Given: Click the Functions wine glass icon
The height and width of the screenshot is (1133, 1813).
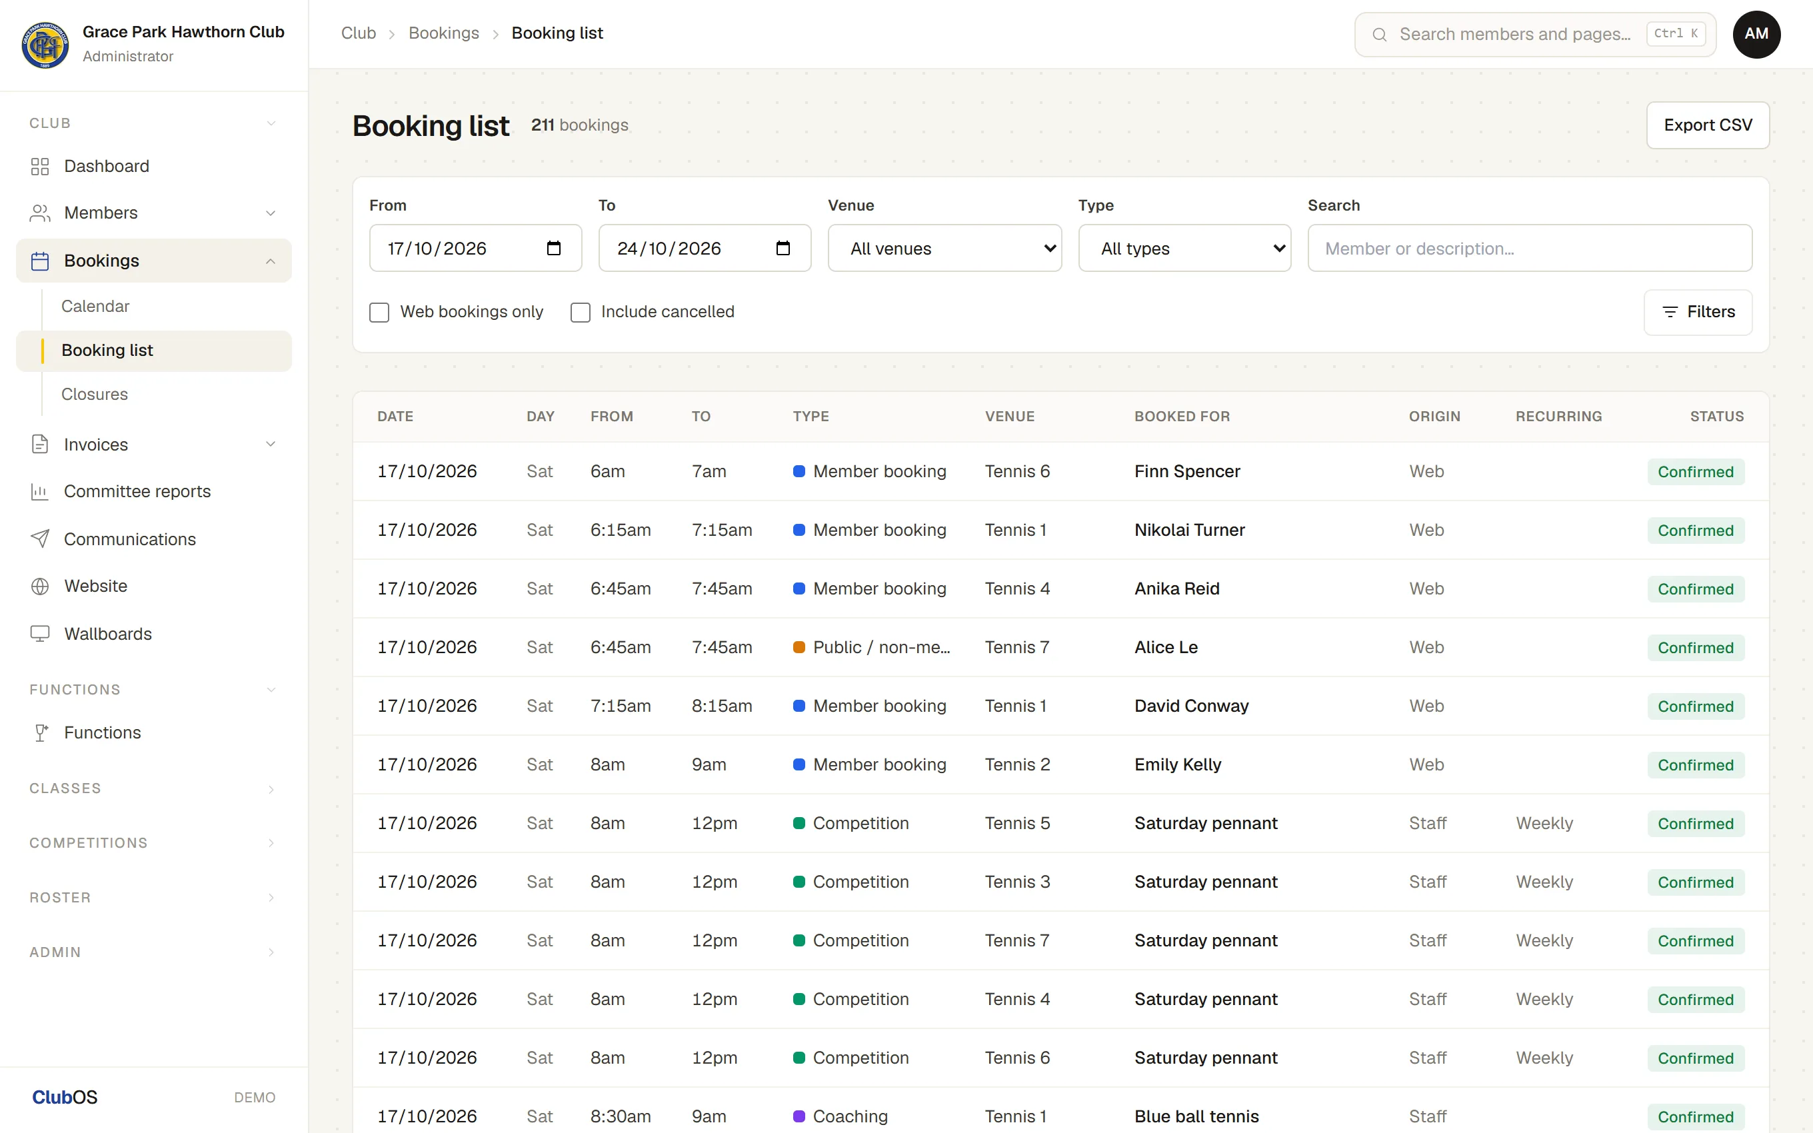Looking at the screenshot, I should coord(41,733).
